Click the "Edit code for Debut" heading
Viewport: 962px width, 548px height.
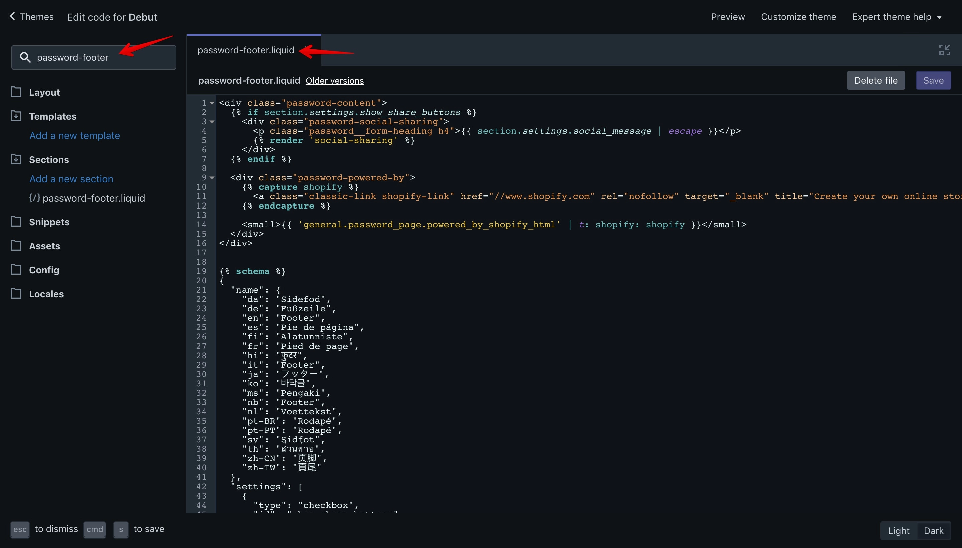[x=112, y=17]
